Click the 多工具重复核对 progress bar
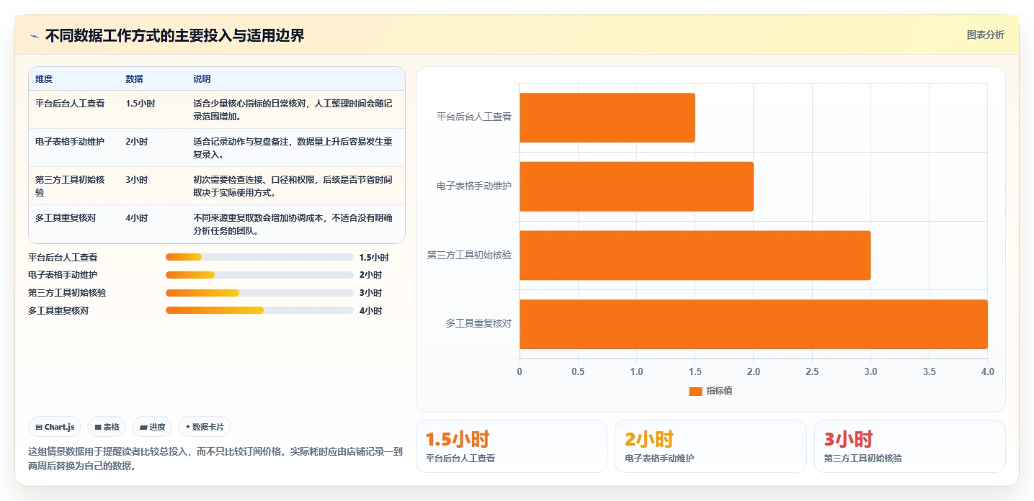The image size is (1034, 501). [259, 311]
